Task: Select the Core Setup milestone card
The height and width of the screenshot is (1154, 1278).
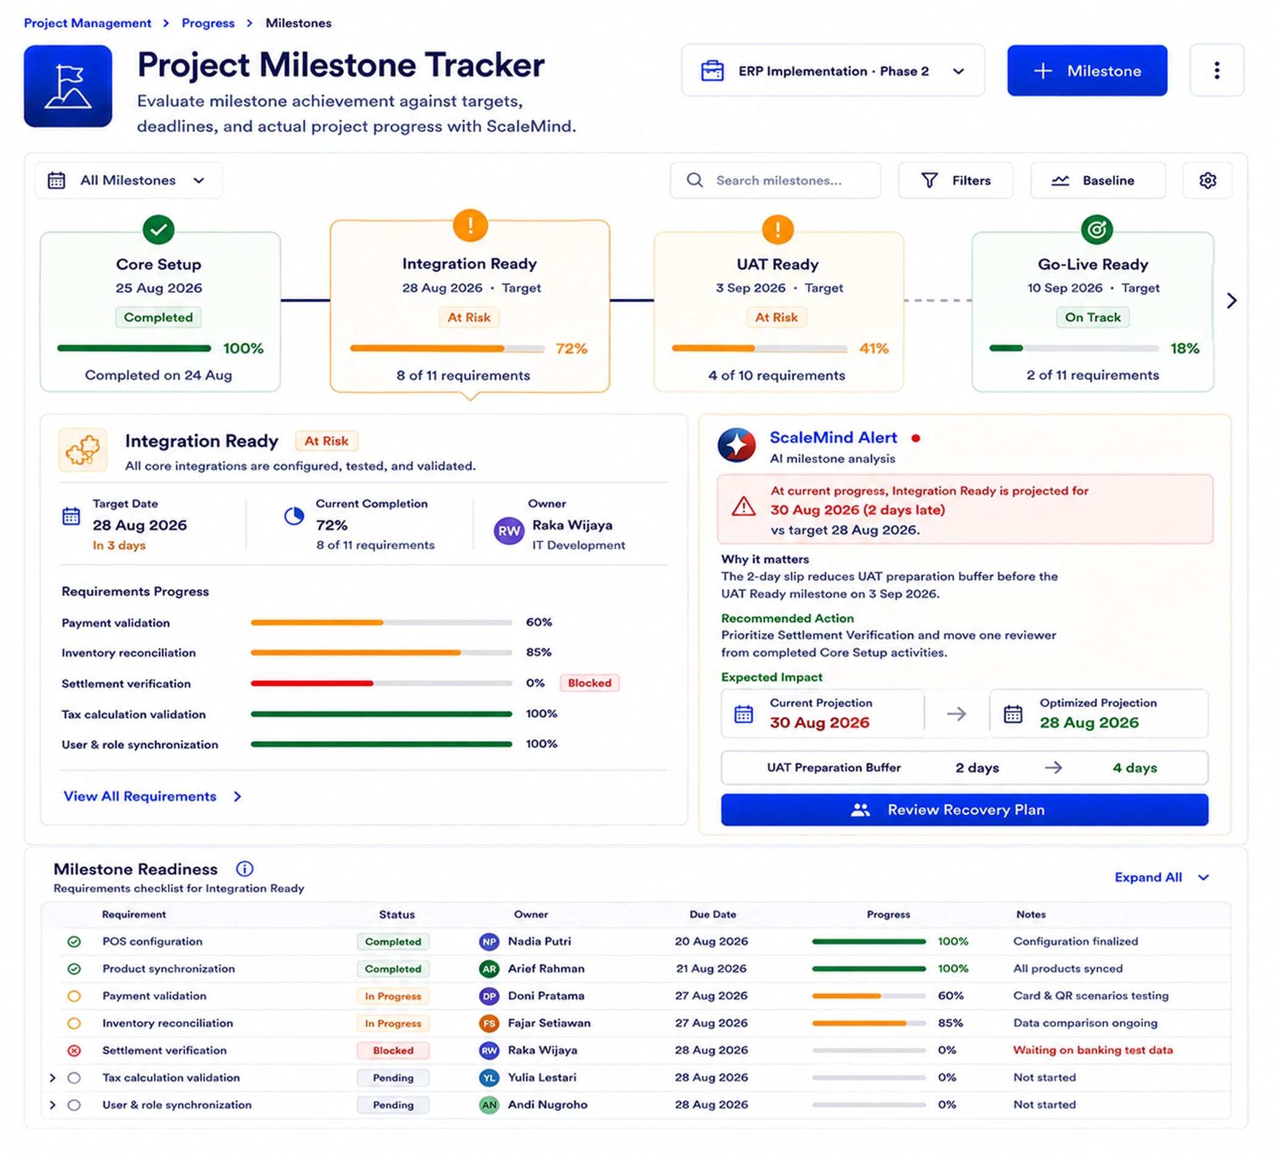Action: tap(161, 312)
